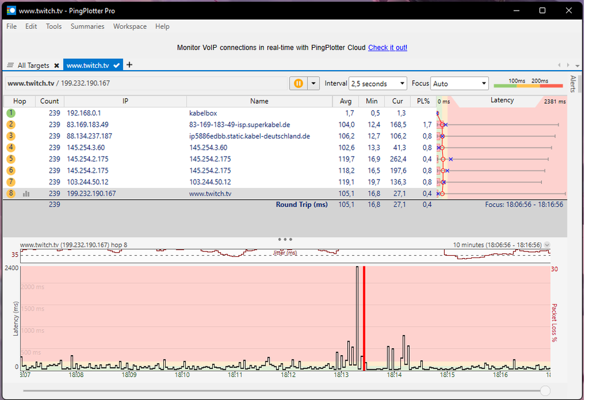Open the Alerts side panel
589x400 pixels.
coord(572,84)
